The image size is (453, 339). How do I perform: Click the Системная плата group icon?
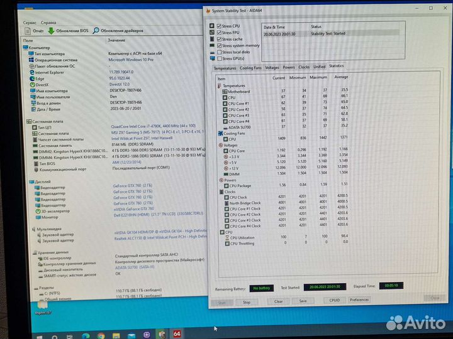coord(29,121)
